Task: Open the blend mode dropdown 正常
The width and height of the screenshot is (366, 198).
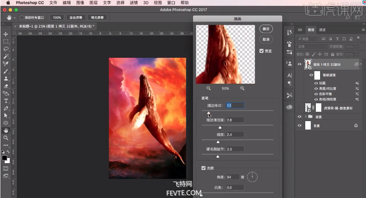Action: pos(312,47)
